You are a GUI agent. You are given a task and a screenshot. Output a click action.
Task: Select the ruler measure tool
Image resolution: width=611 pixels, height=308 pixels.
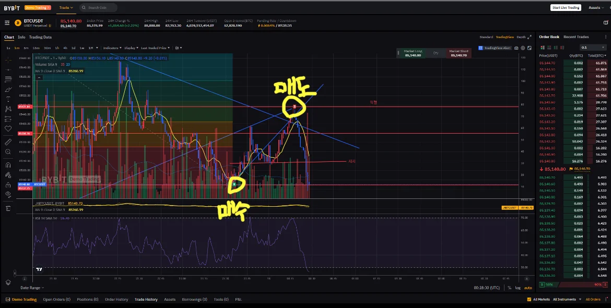point(8,142)
